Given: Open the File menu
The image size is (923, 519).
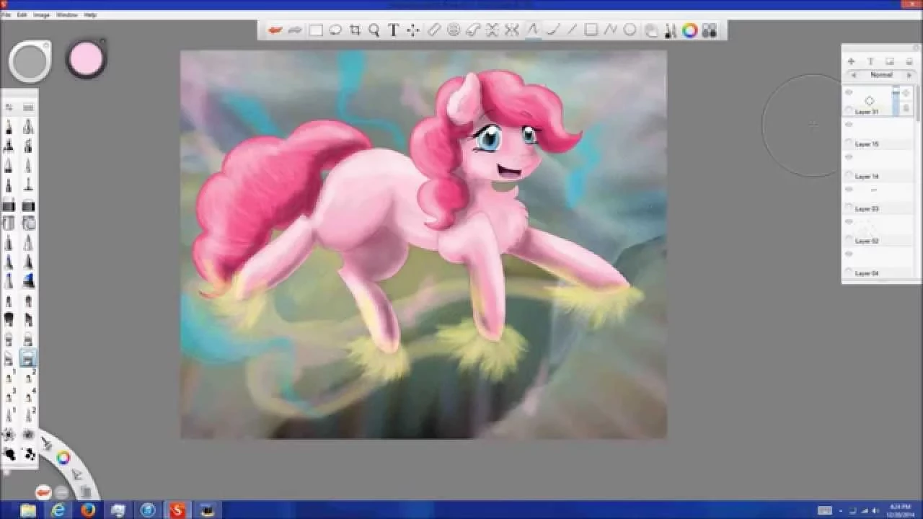Looking at the screenshot, I should click(6, 14).
